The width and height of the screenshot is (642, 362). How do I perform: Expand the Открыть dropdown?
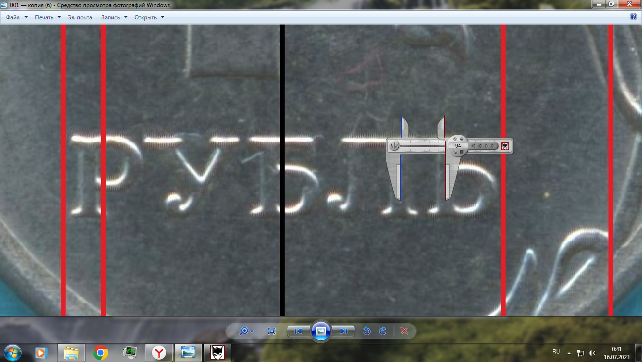coord(149,17)
